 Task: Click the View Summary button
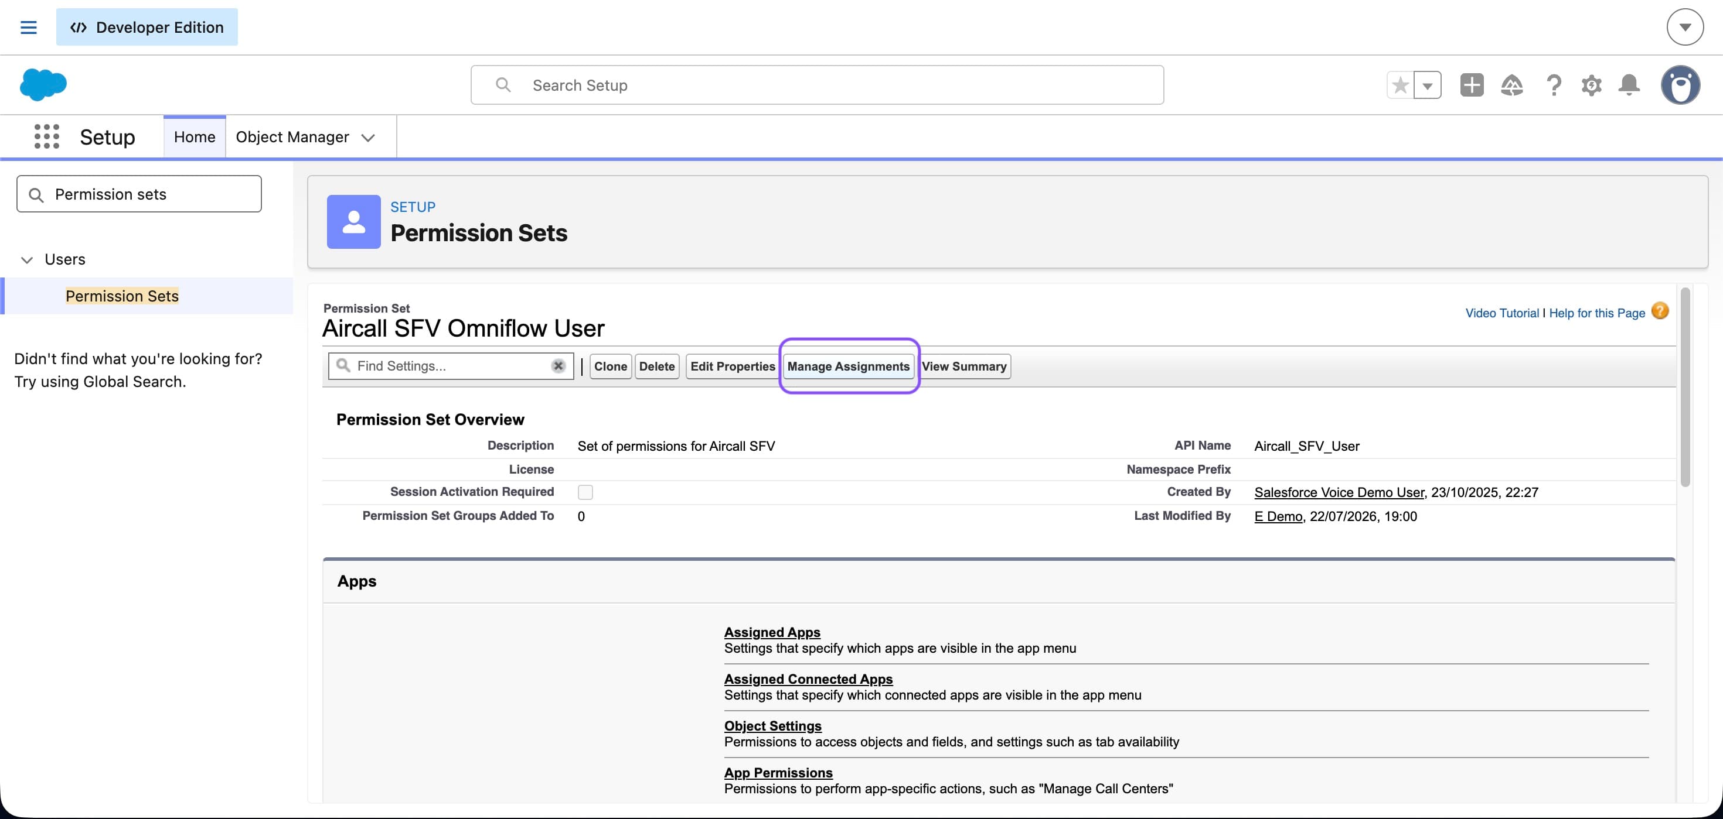[964, 366]
